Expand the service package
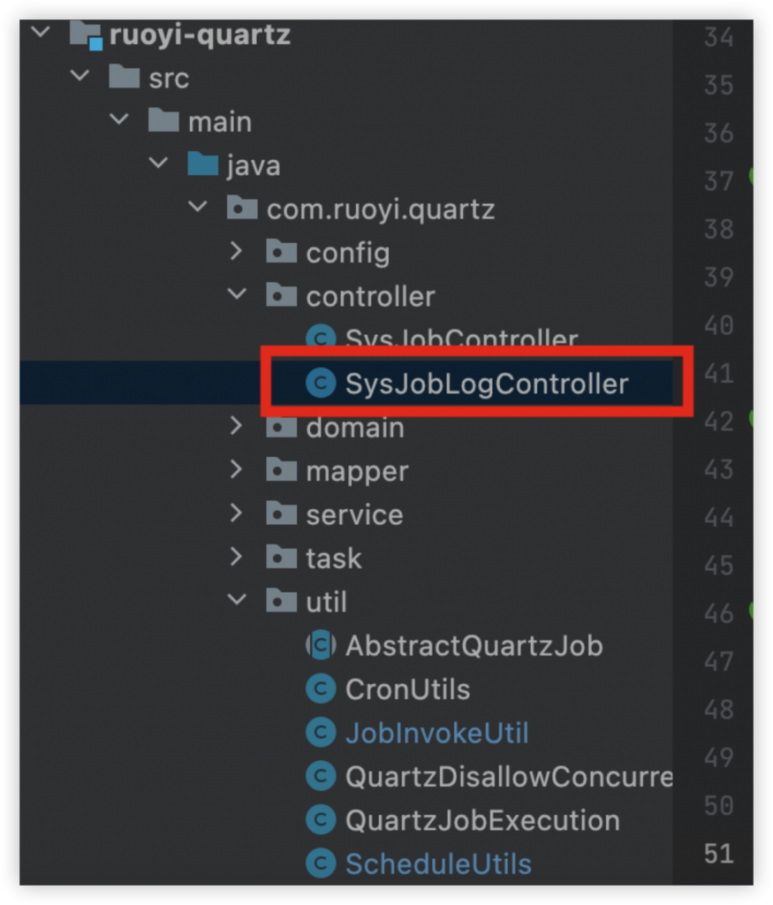Screen dimensions: 773x905 click(x=235, y=513)
